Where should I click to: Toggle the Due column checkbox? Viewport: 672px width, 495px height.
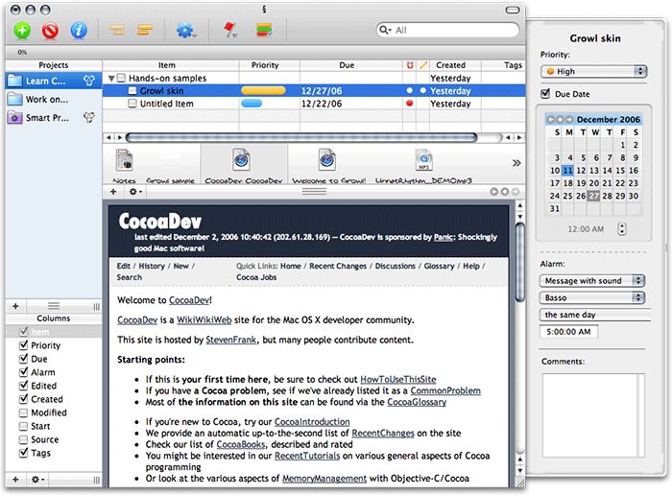coord(24,359)
